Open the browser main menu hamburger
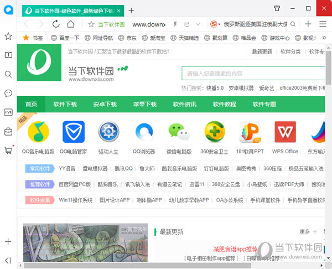The image size is (332, 269). click(323, 24)
